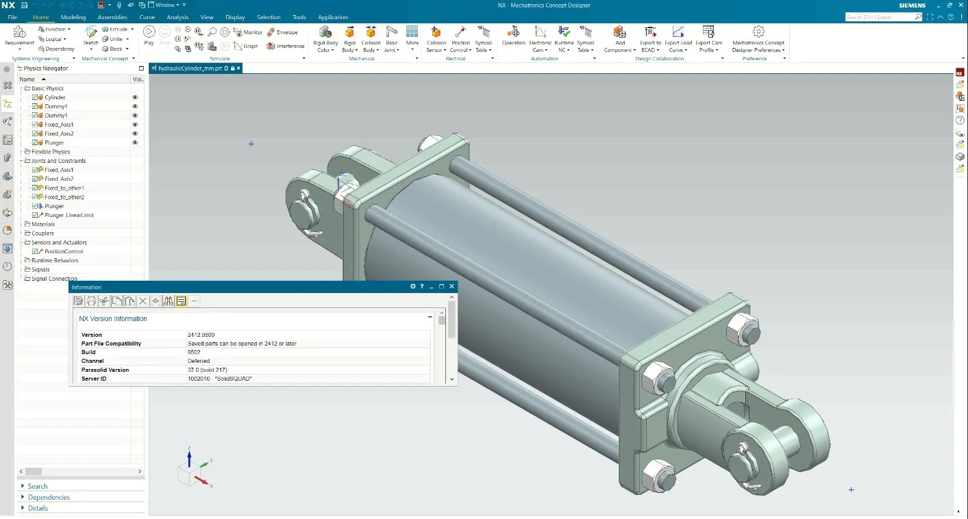Click the Window dropdown in title bar
The image size is (968, 519).
point(164,5)
